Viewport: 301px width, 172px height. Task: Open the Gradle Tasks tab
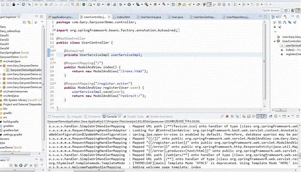pyautogui.click(x=133, y=116)
